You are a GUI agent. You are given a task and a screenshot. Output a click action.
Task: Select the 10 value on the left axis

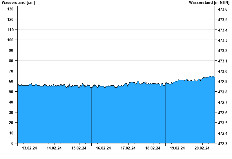coord(11,133)
